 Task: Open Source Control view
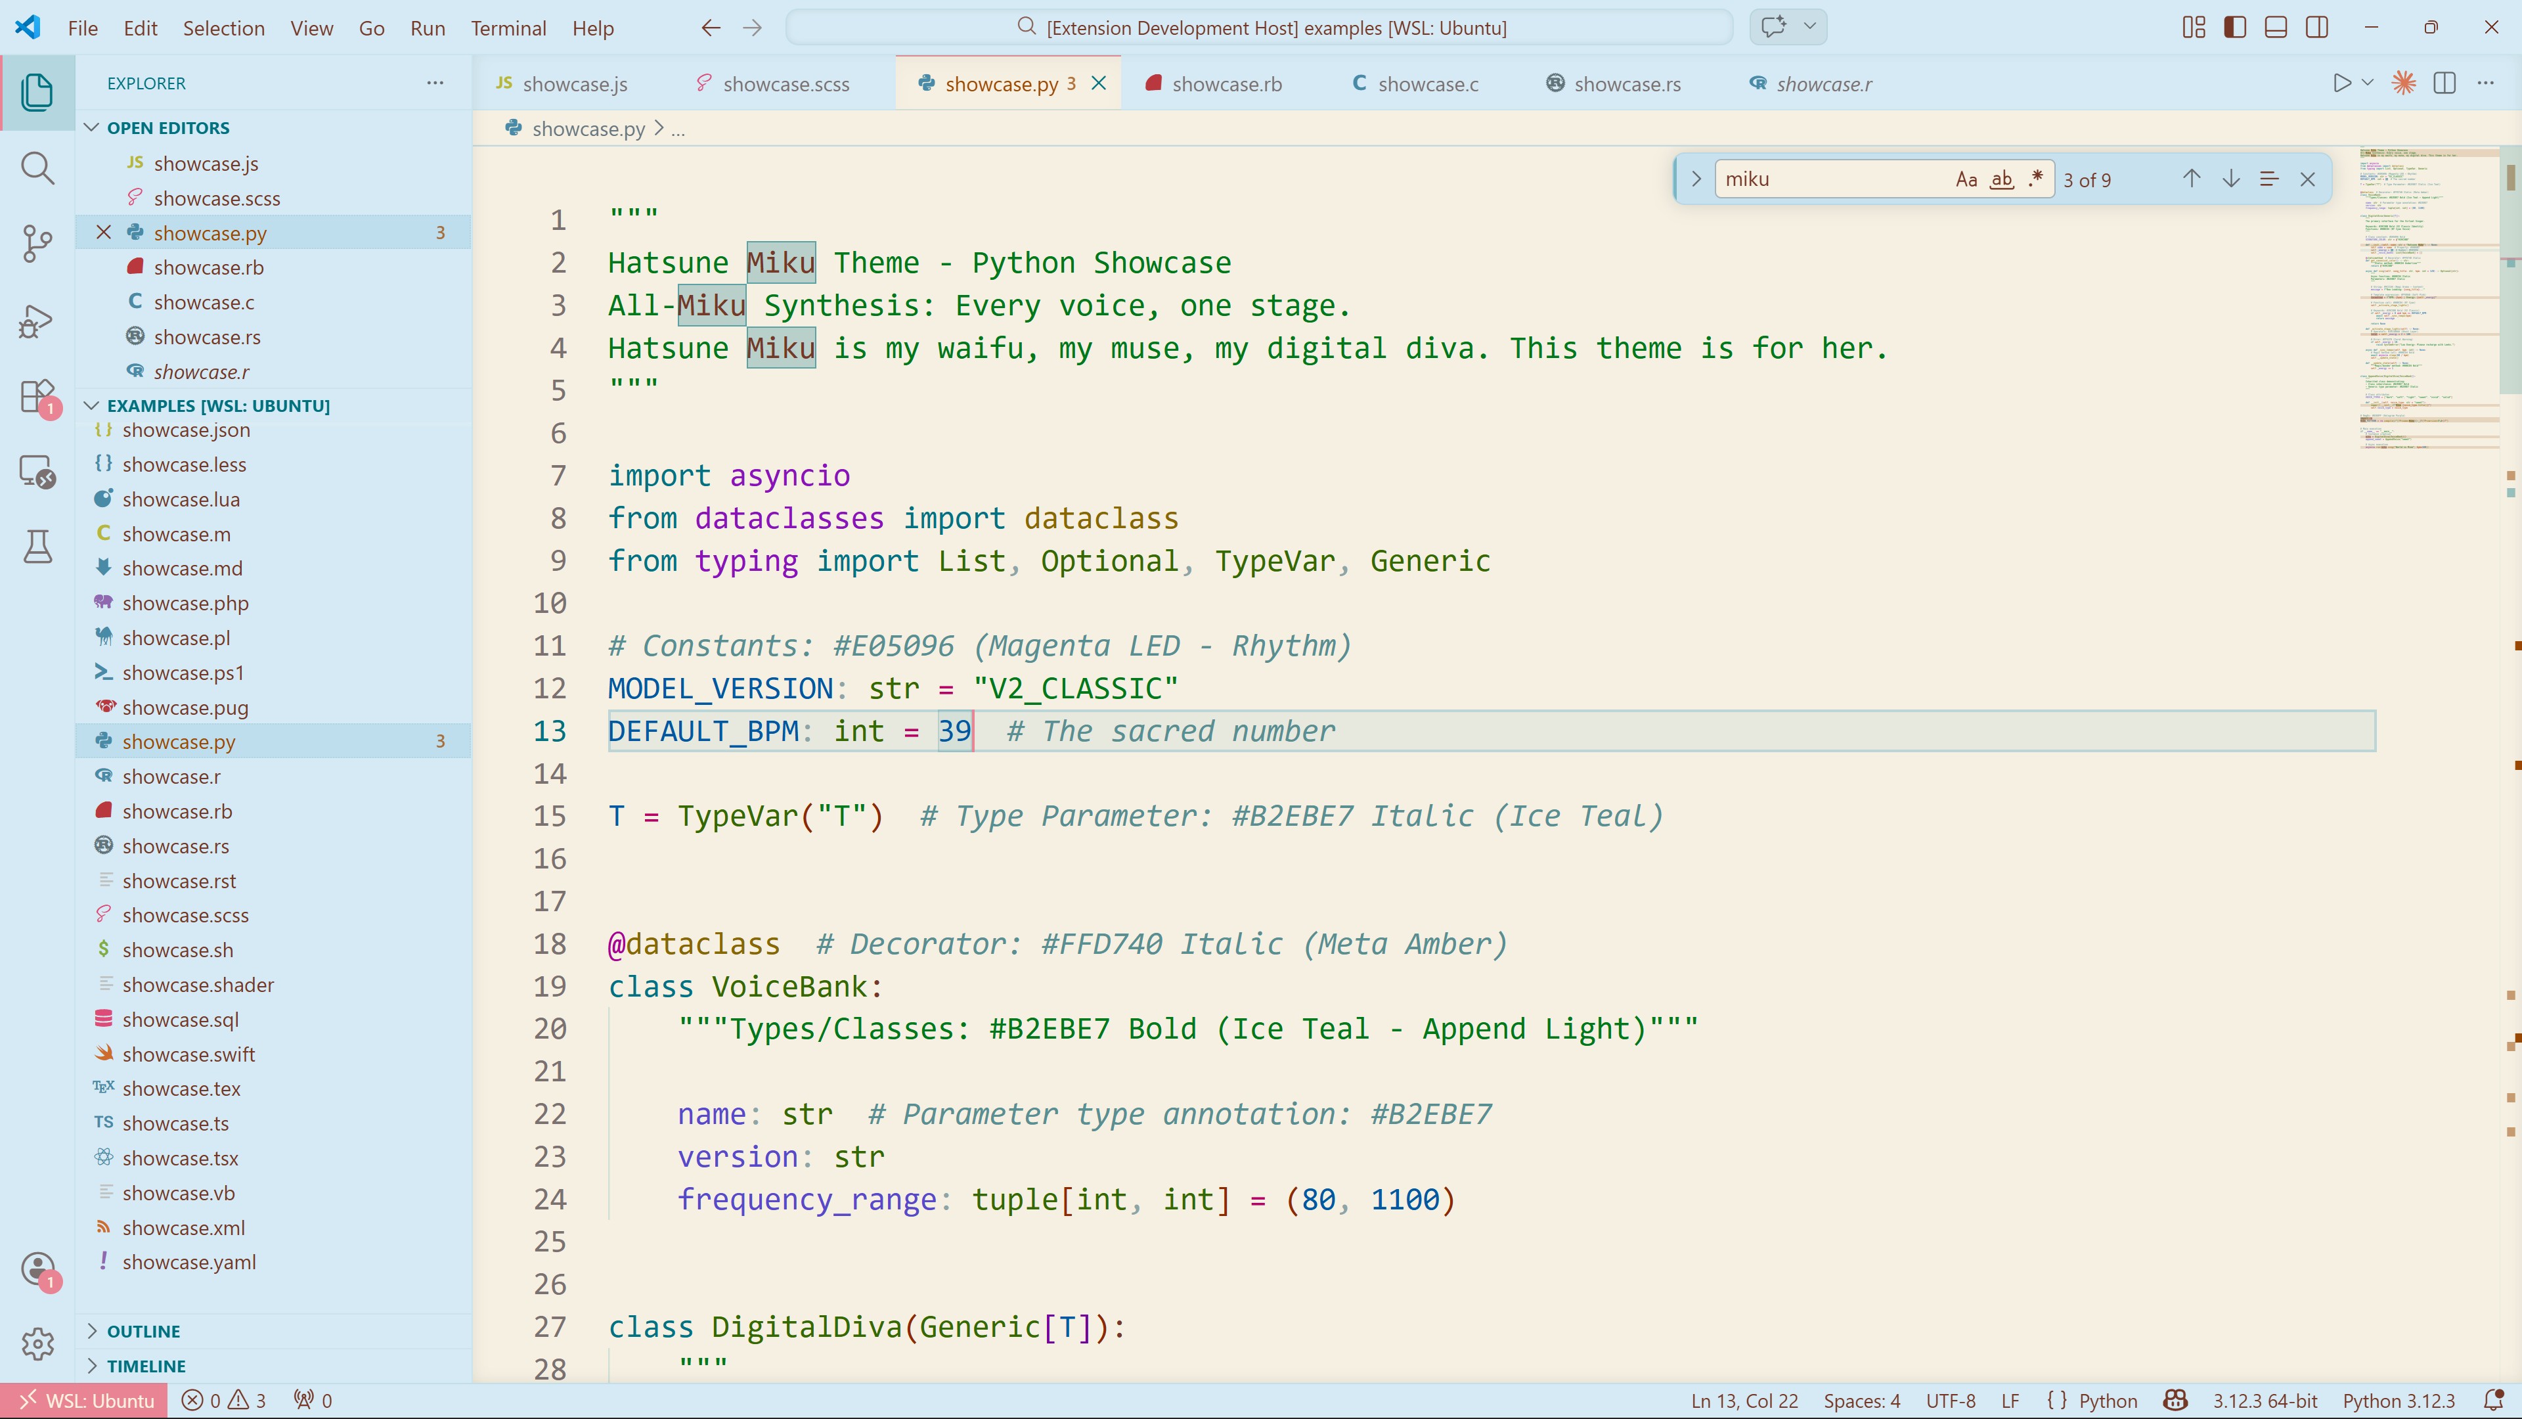[37, 244]
